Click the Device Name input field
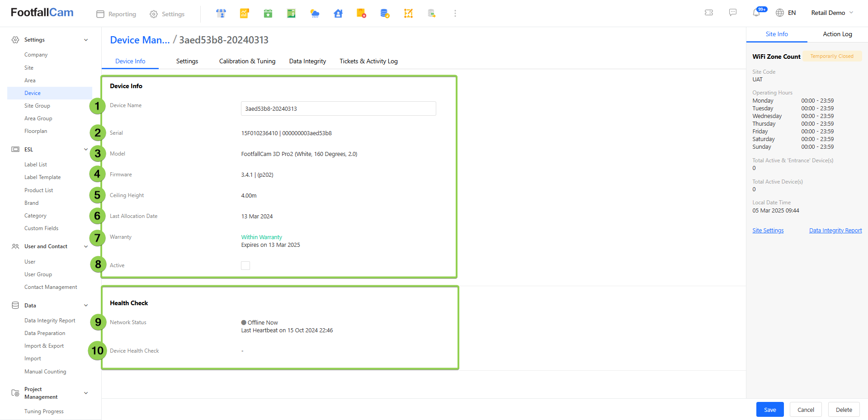 (x=339, y=109)
